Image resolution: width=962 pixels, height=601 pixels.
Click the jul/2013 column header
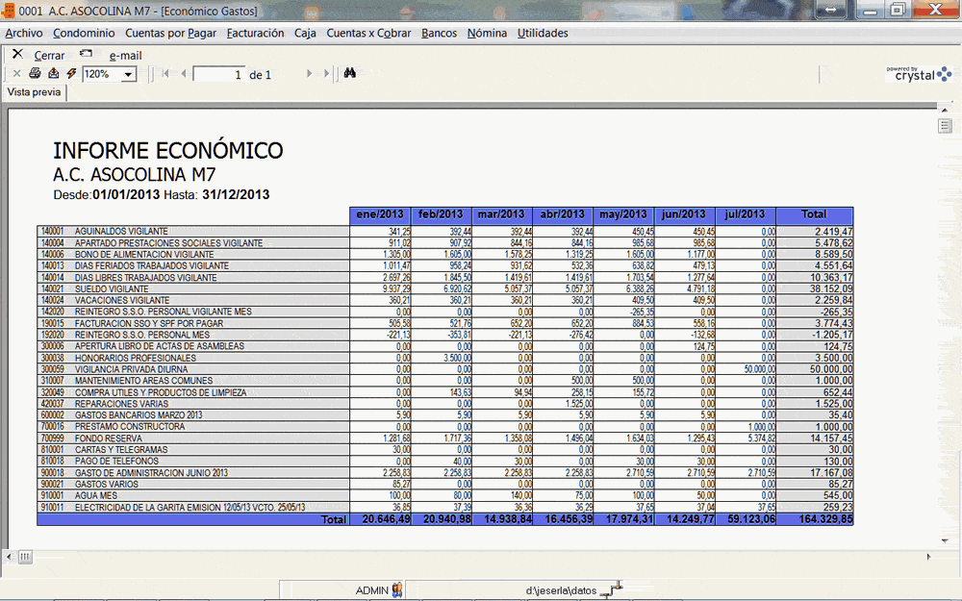click(x=745, y=214)
